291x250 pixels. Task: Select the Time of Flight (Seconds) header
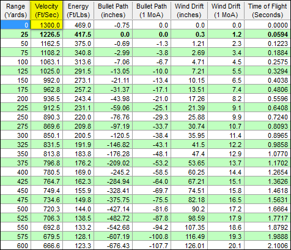[268, 10]
